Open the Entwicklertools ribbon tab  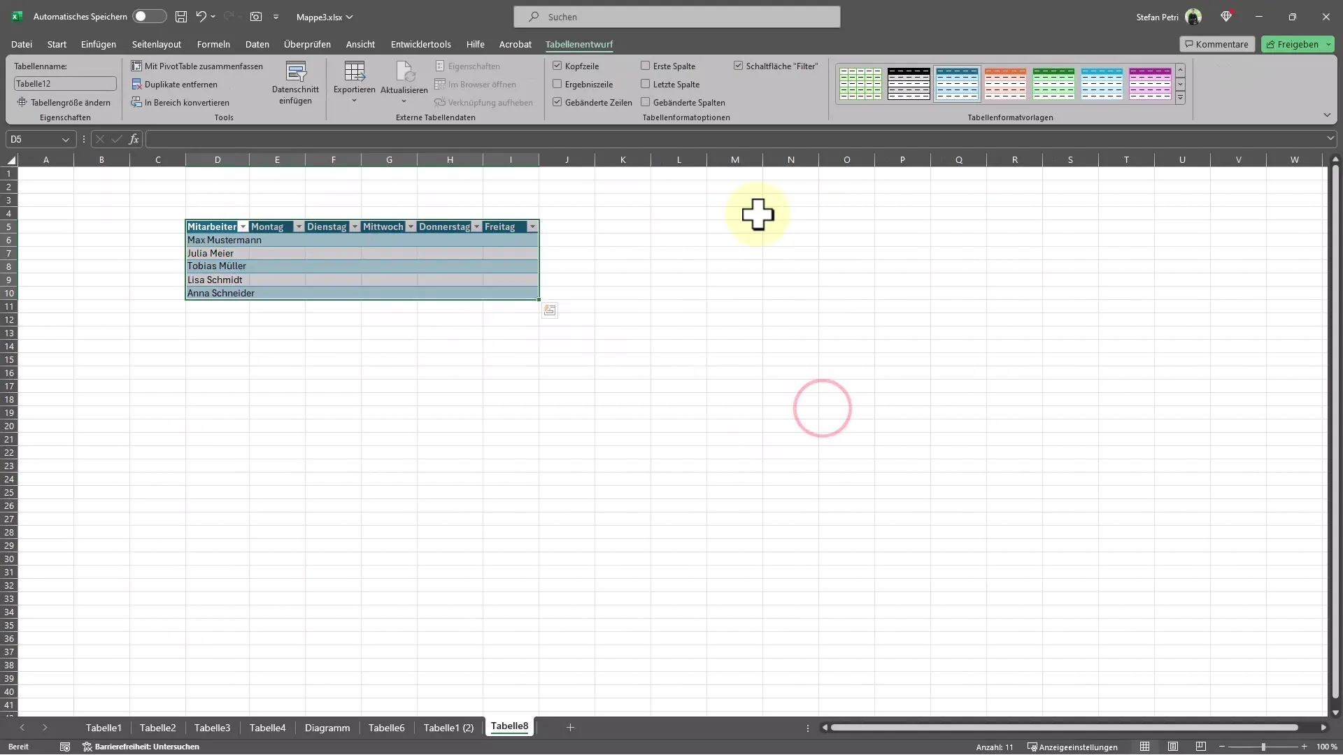[421, 44]
